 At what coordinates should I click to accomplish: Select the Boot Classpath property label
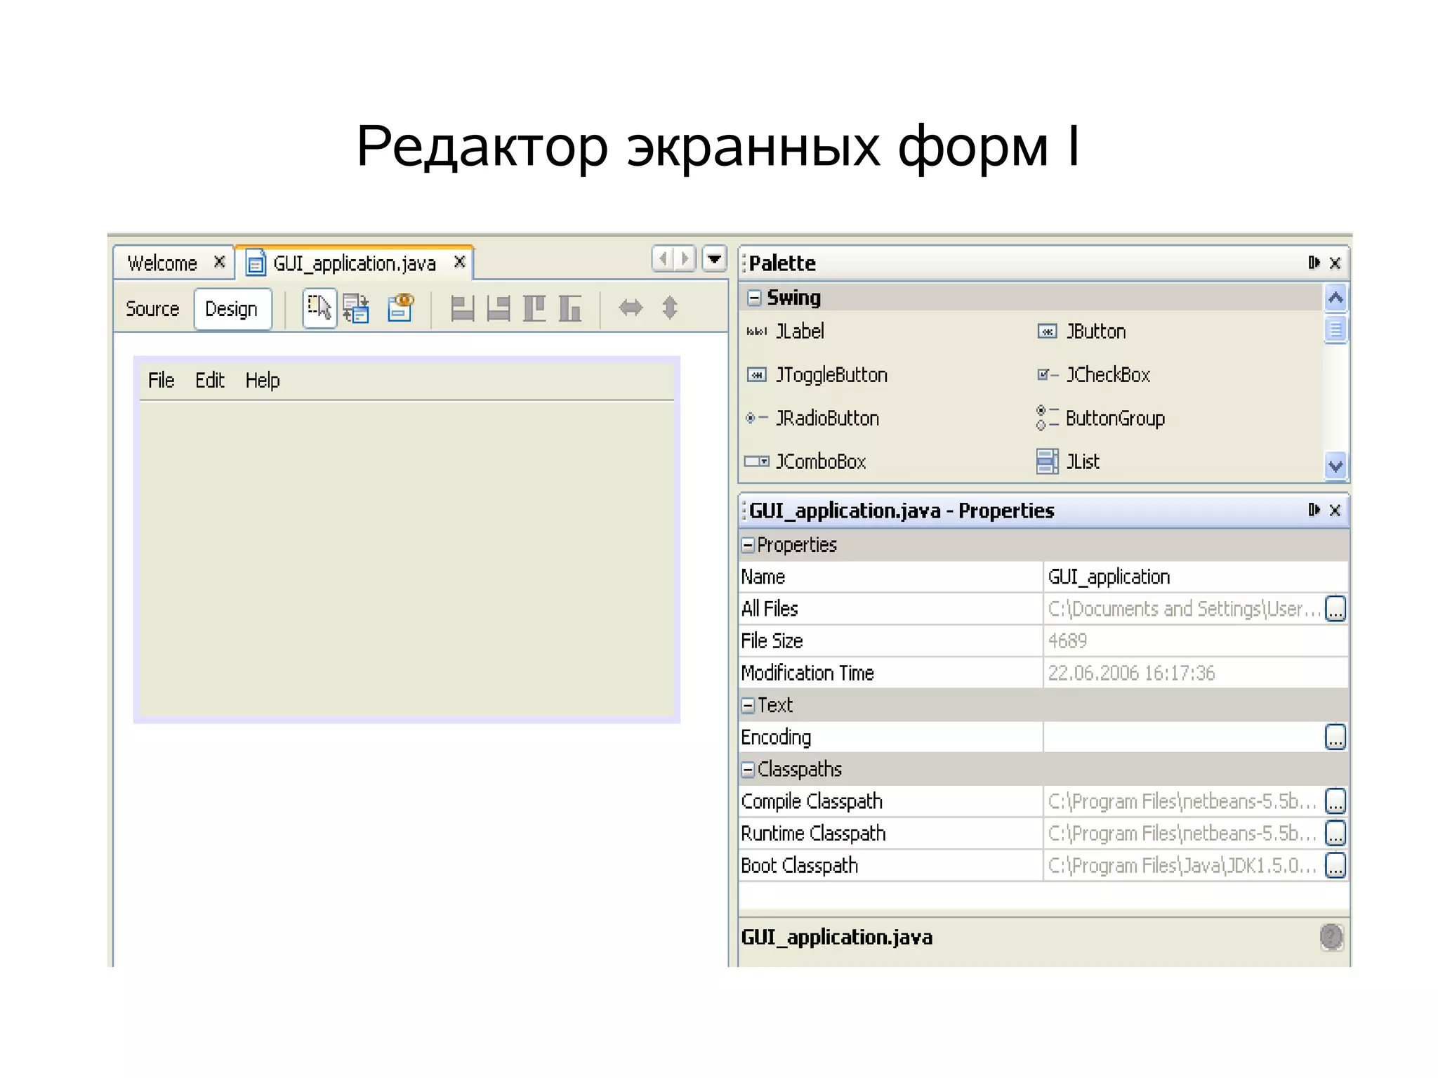[x=800, y=865]
